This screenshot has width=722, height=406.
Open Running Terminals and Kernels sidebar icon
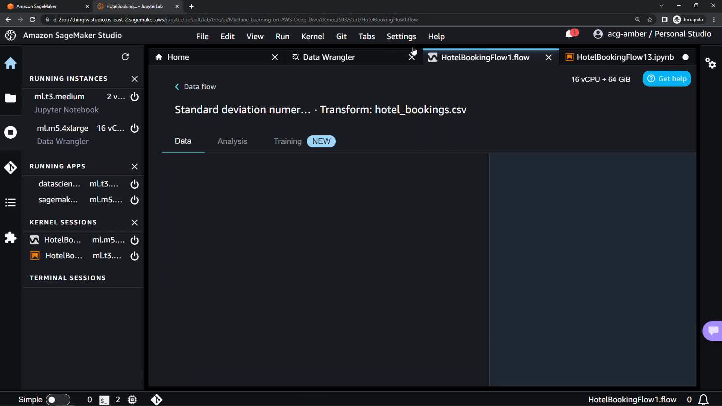point(11,132)
